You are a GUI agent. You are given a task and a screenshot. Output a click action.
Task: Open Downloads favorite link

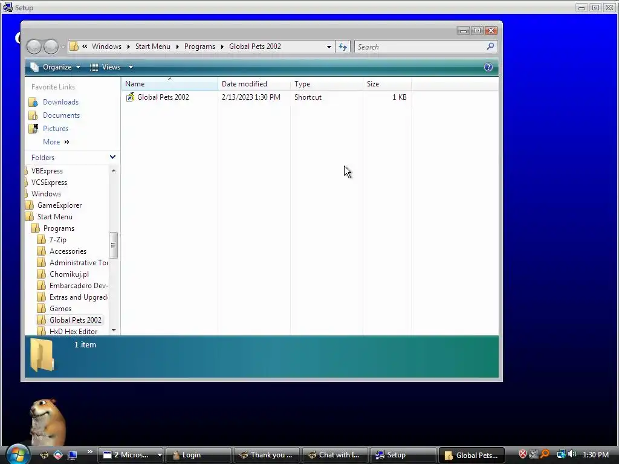[x=60, y=101]
